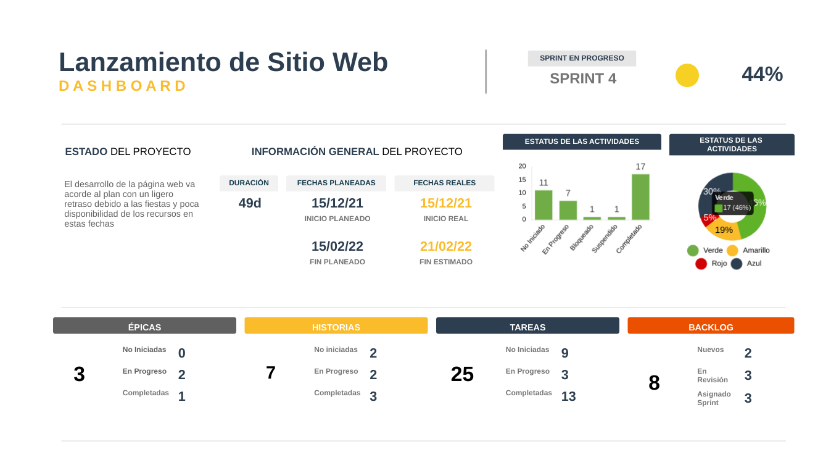839x457 pixels.
Task: Select the HISTORIAS header bar
Action: 336,326
